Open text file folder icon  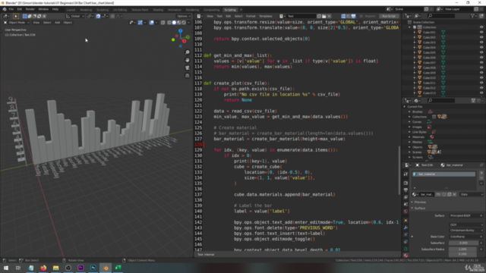point(324,16)
